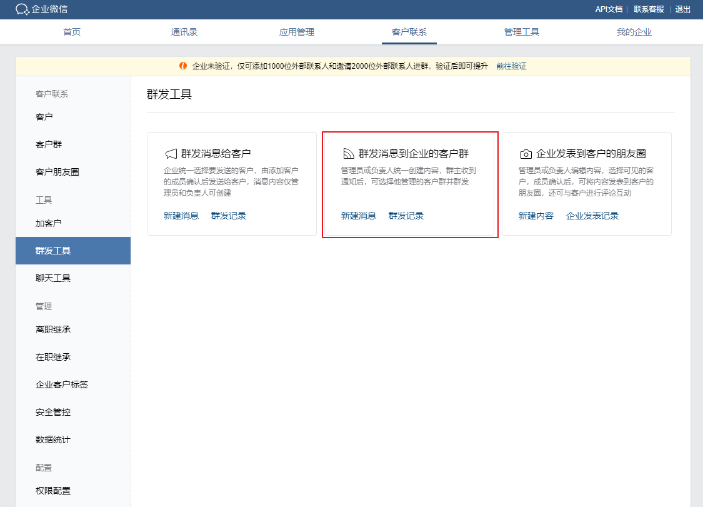Open 数据统计 in the sidebar
The image size is (703, 507).
click(x=53, y=439)
